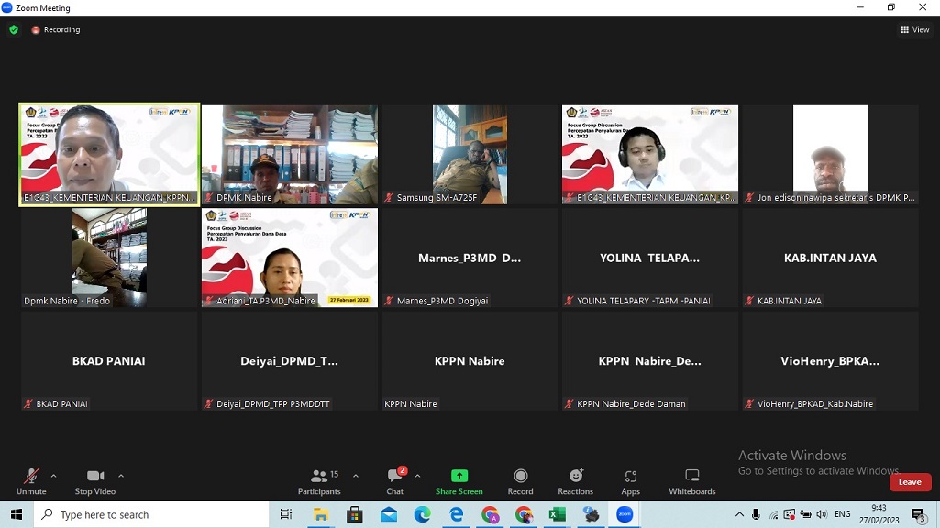Viewport: 940px width, 528px height.
Task: Click the KPPN Nabire_Dede Daman name label
Action: (x=631, y=404)
